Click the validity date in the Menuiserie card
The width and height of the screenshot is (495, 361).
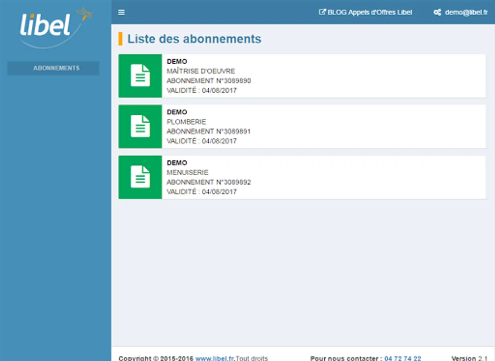point(219,192)
